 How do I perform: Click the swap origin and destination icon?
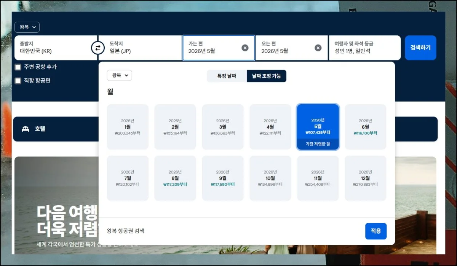click(97, 48)
